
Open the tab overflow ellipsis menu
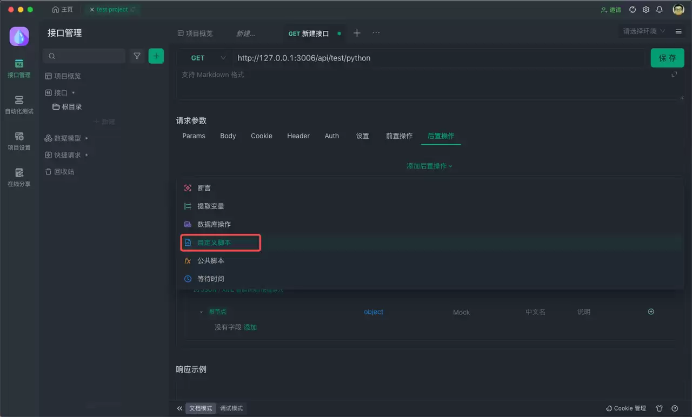(376, 33)
